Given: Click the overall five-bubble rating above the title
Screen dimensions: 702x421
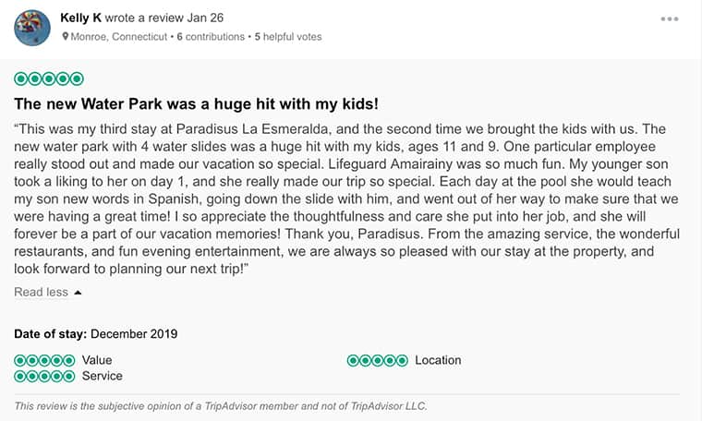Looking at the screenshot, I should pos(49,79).
